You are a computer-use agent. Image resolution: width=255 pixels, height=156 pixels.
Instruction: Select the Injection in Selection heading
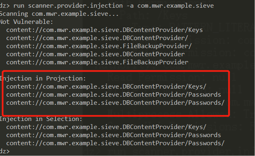tap(41, 119)
